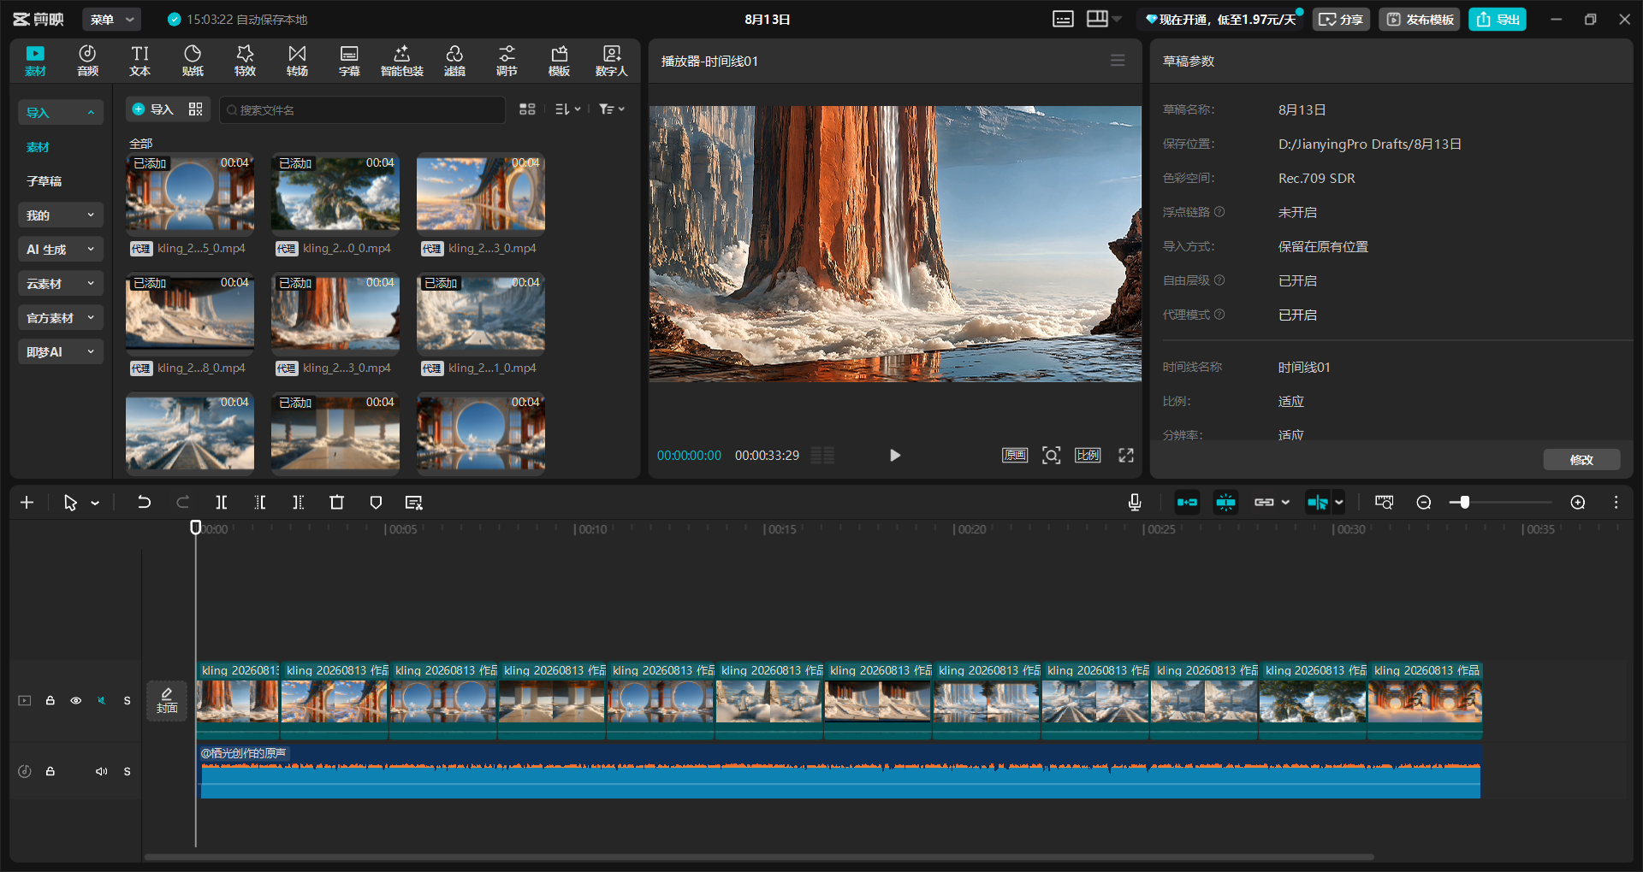Open the 文本 tab
Screen dimensions: 1643x872
click(140, 61)
